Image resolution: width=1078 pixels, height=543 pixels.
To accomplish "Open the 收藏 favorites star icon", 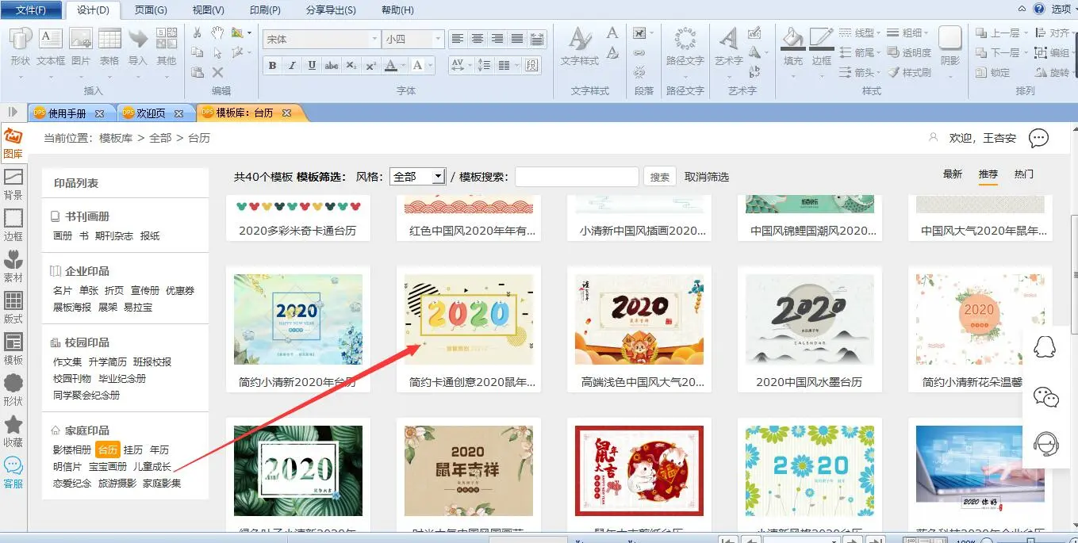I will pos(13,430).
